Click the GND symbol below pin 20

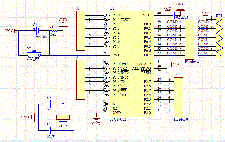(x=96, y=118)
